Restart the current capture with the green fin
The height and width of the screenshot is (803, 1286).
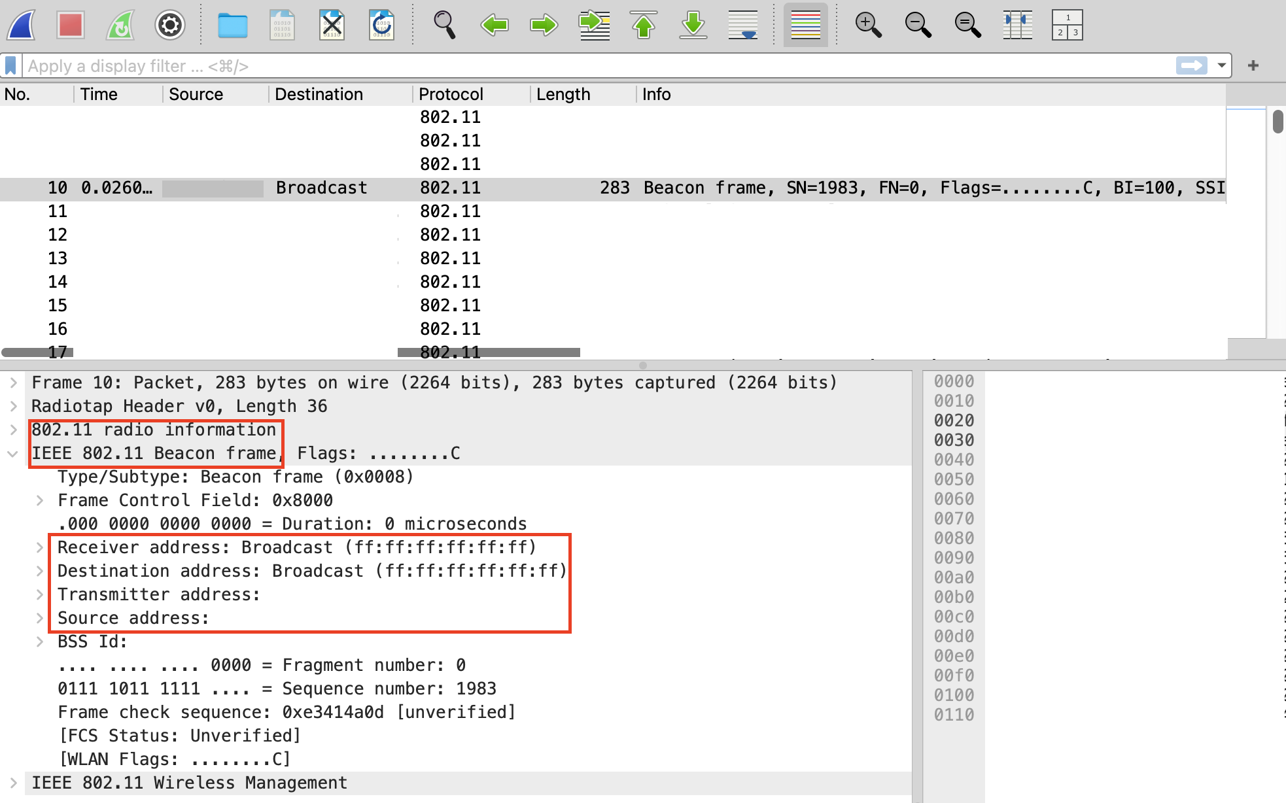click(x=120, y=25)
